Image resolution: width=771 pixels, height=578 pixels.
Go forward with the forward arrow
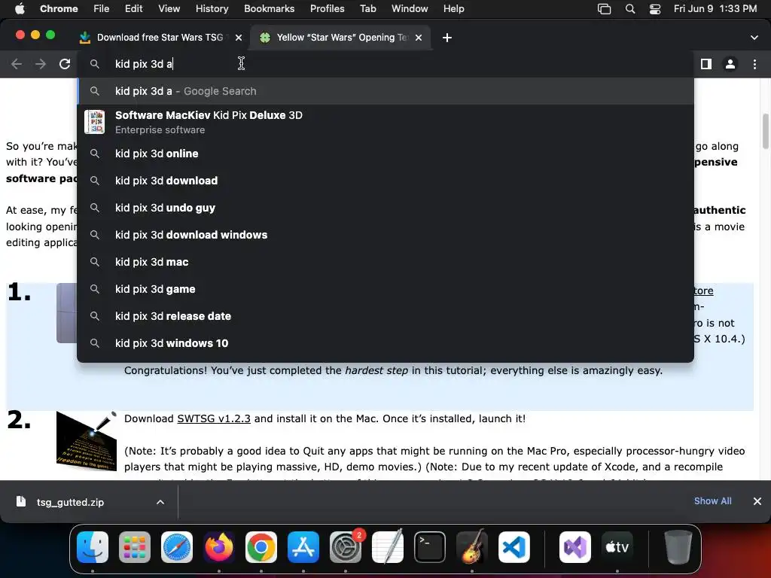(41, 64)
